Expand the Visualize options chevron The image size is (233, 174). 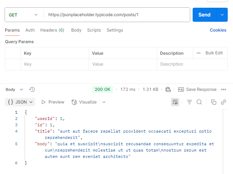(104, 102)
